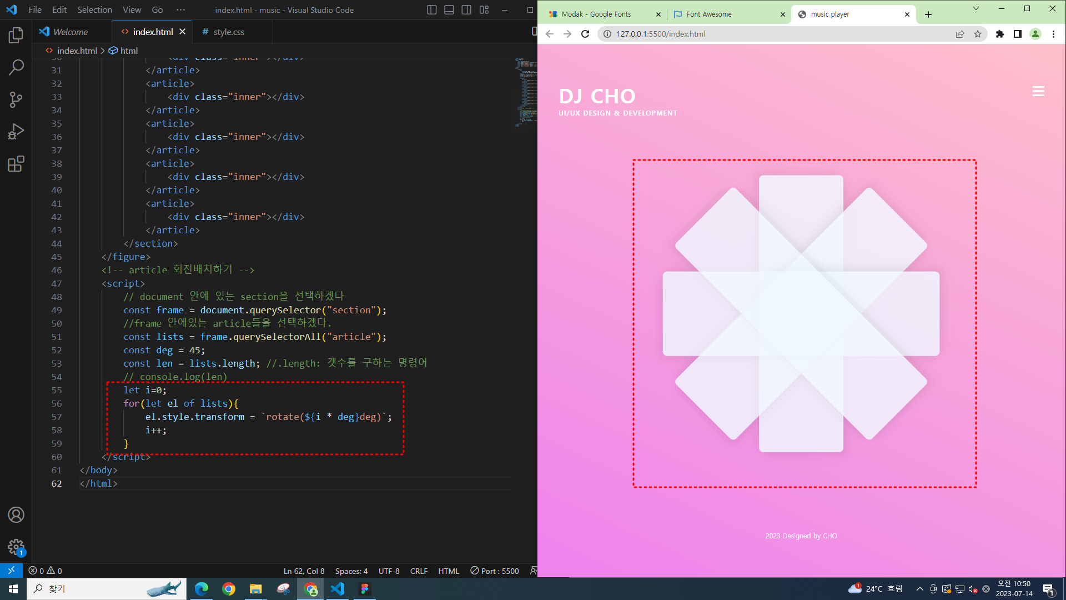Click the Accounts icon in activity bar
The width and height of the screenshot is (1066, 600).
(16, 514)
